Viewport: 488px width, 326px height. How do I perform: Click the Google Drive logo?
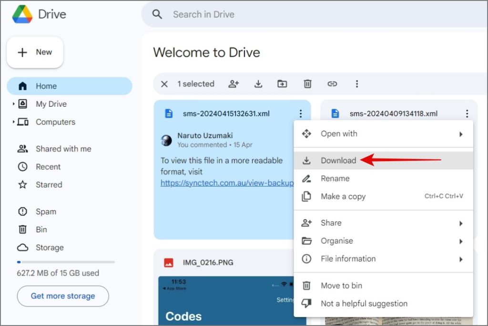(22, 14)
